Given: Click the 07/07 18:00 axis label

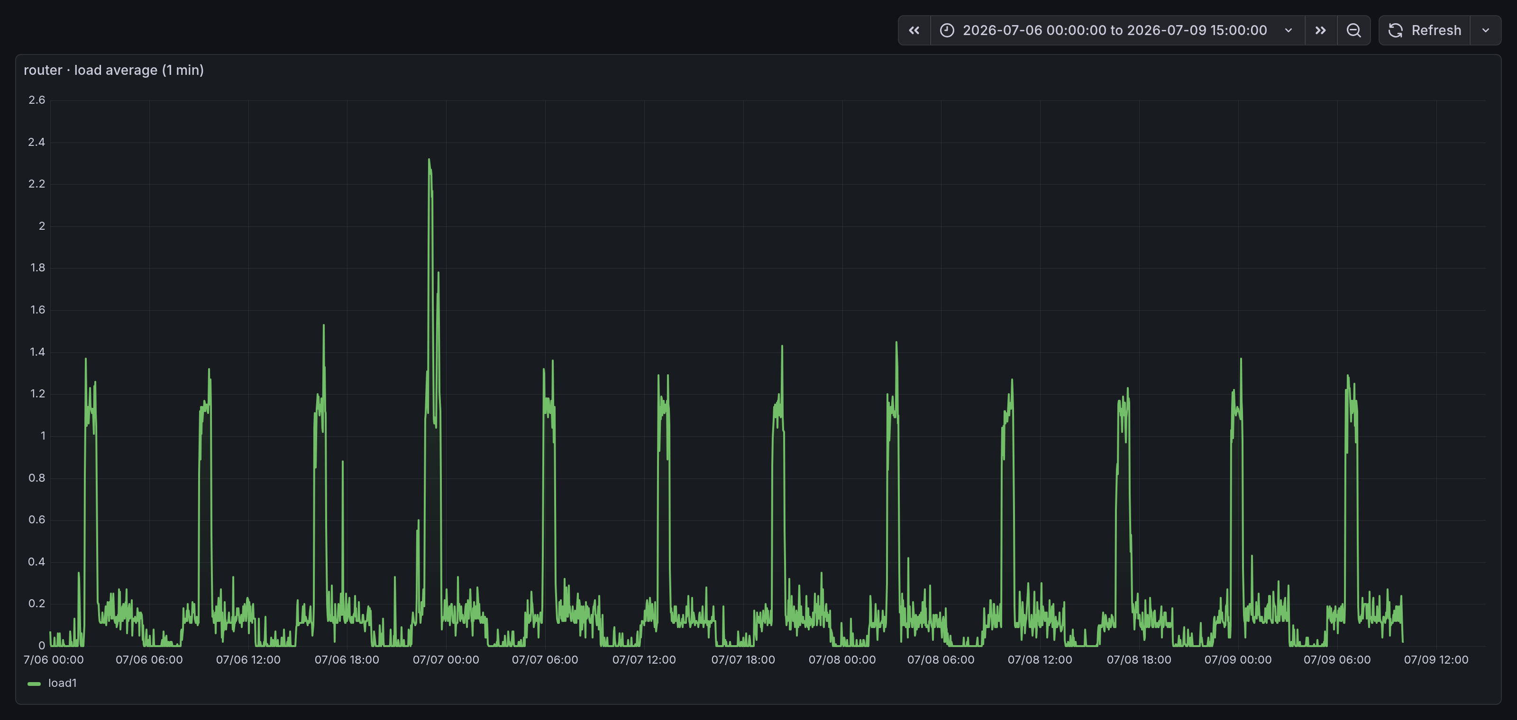Looking at the screenshot, I should [743, 660].
